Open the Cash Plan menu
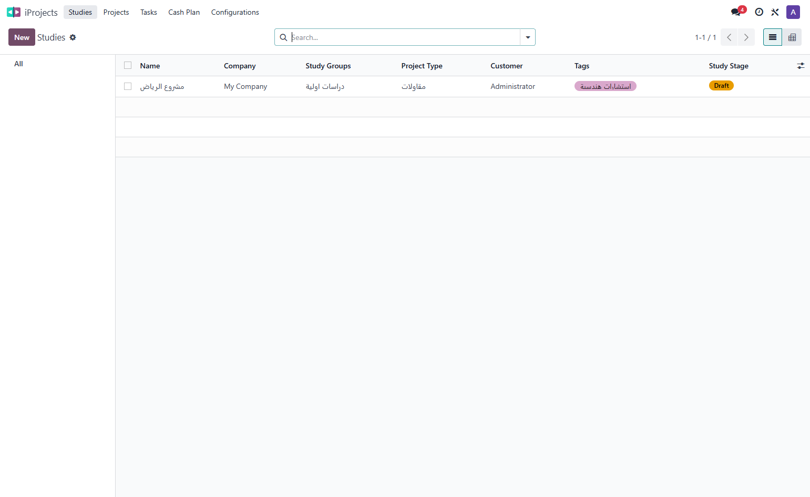The image size is (810, 497). click(184, 12)
